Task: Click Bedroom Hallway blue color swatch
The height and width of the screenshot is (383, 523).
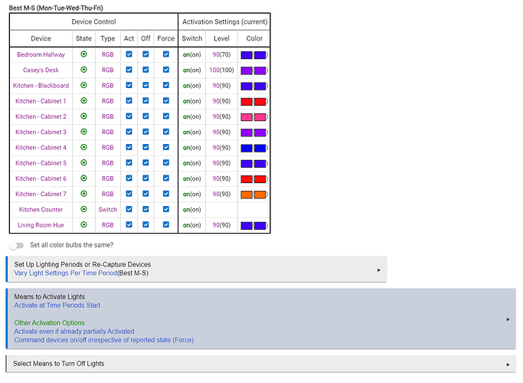Action: click(247, 55)
